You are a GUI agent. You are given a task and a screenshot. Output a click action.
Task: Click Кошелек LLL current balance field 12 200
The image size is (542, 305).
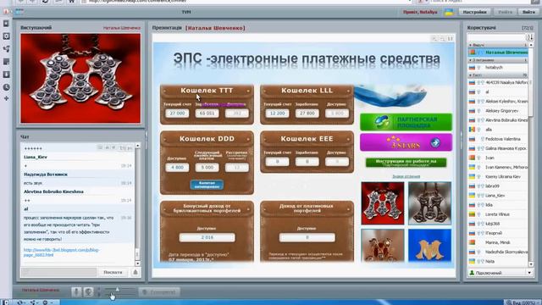tap(277, 114)
